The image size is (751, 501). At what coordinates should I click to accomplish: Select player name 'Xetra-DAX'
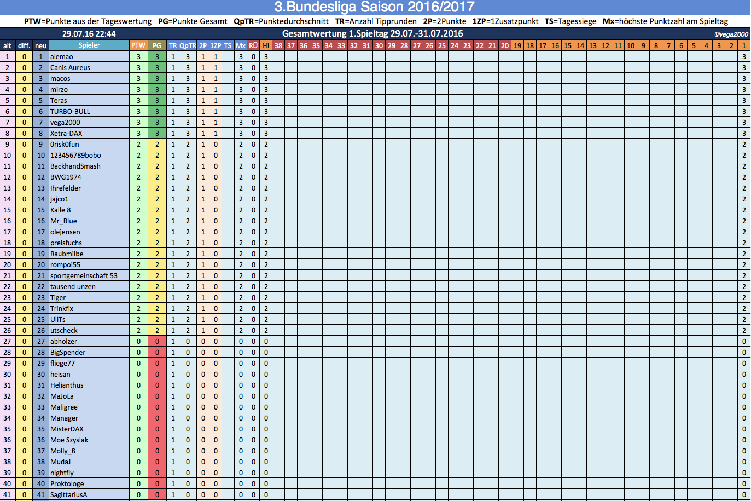66,133
